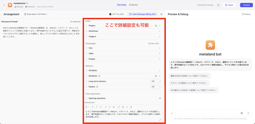255x124 pixels.
Task: Select the GPT-4o (8K) model
Action: [116, 14]
